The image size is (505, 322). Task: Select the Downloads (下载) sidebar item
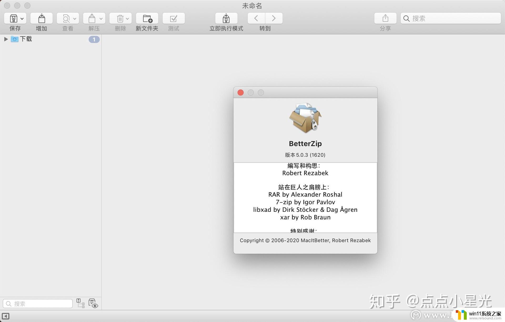tap(26, 39)
